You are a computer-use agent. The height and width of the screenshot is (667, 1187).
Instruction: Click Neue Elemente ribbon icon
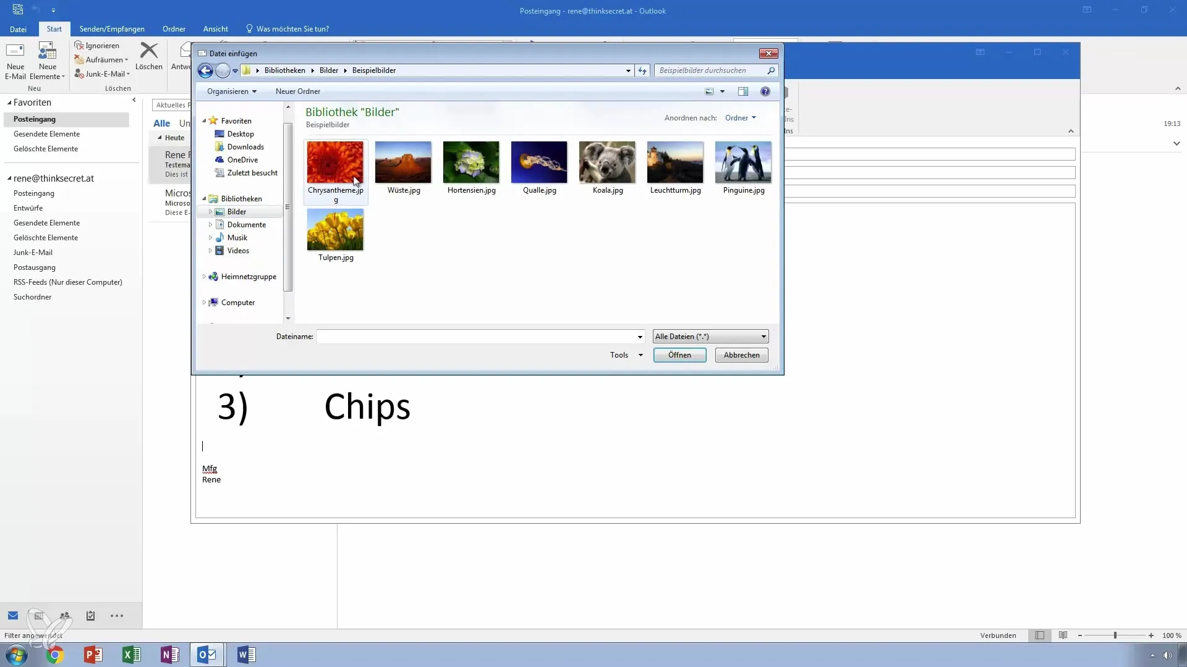point(48,61)
